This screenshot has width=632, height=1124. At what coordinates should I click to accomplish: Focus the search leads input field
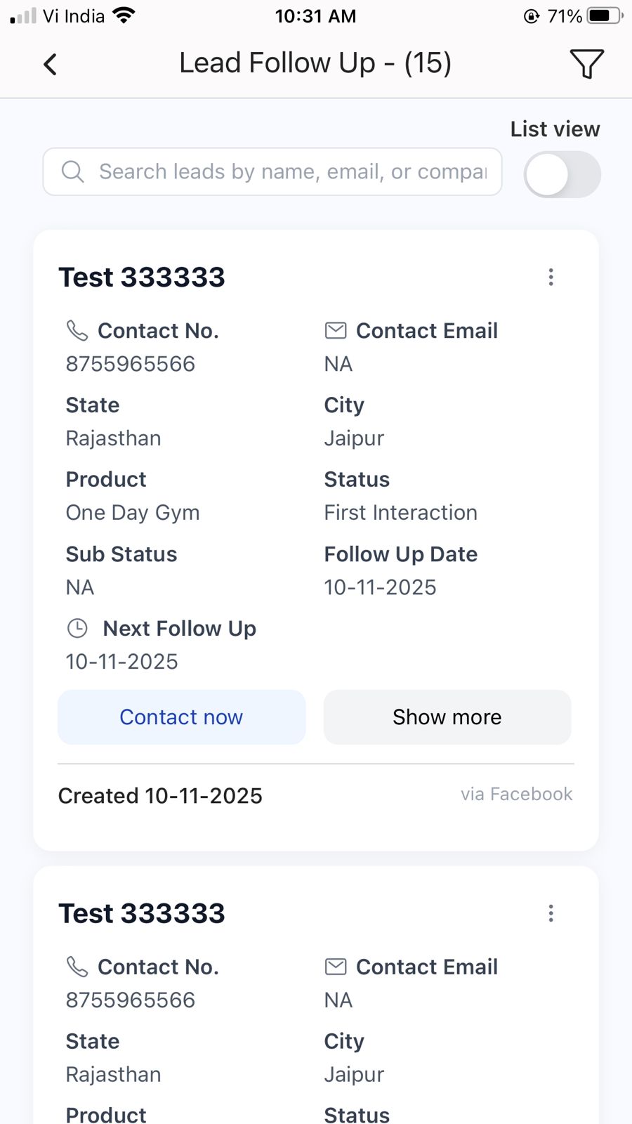(x=291, y=171)
